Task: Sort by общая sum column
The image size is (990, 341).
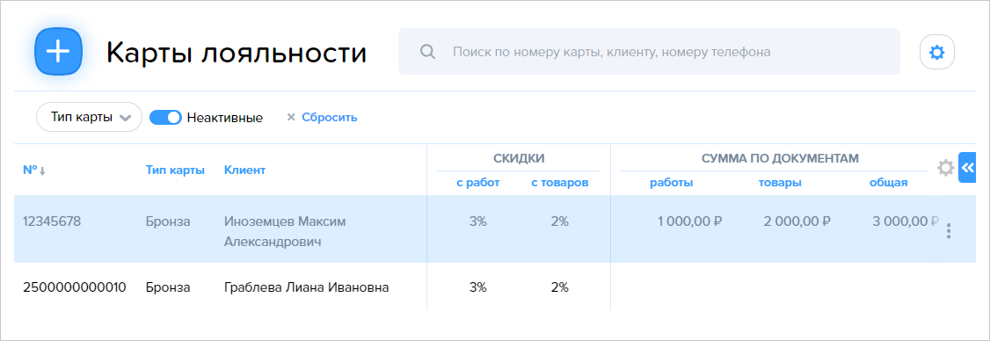Action: click(888, 183)
